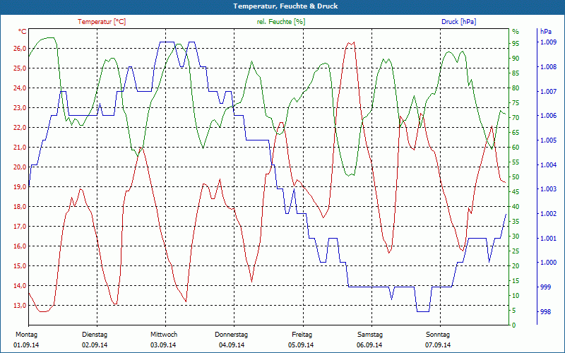Click the "998" pressure axis value

coord(546,312)
